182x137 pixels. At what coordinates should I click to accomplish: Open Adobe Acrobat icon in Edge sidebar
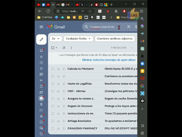click(x=142, y=78)
